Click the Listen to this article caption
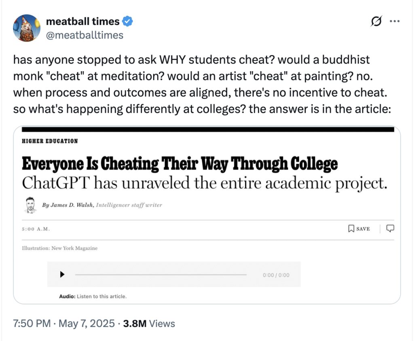414x341 pixels. (x=101, y=296)
